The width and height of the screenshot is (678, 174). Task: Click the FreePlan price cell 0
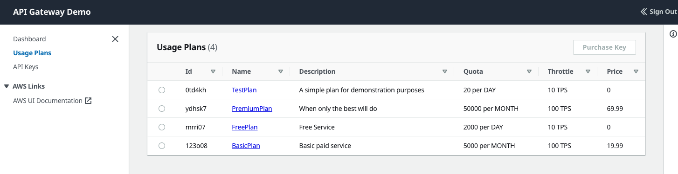(x=609, y=127)
